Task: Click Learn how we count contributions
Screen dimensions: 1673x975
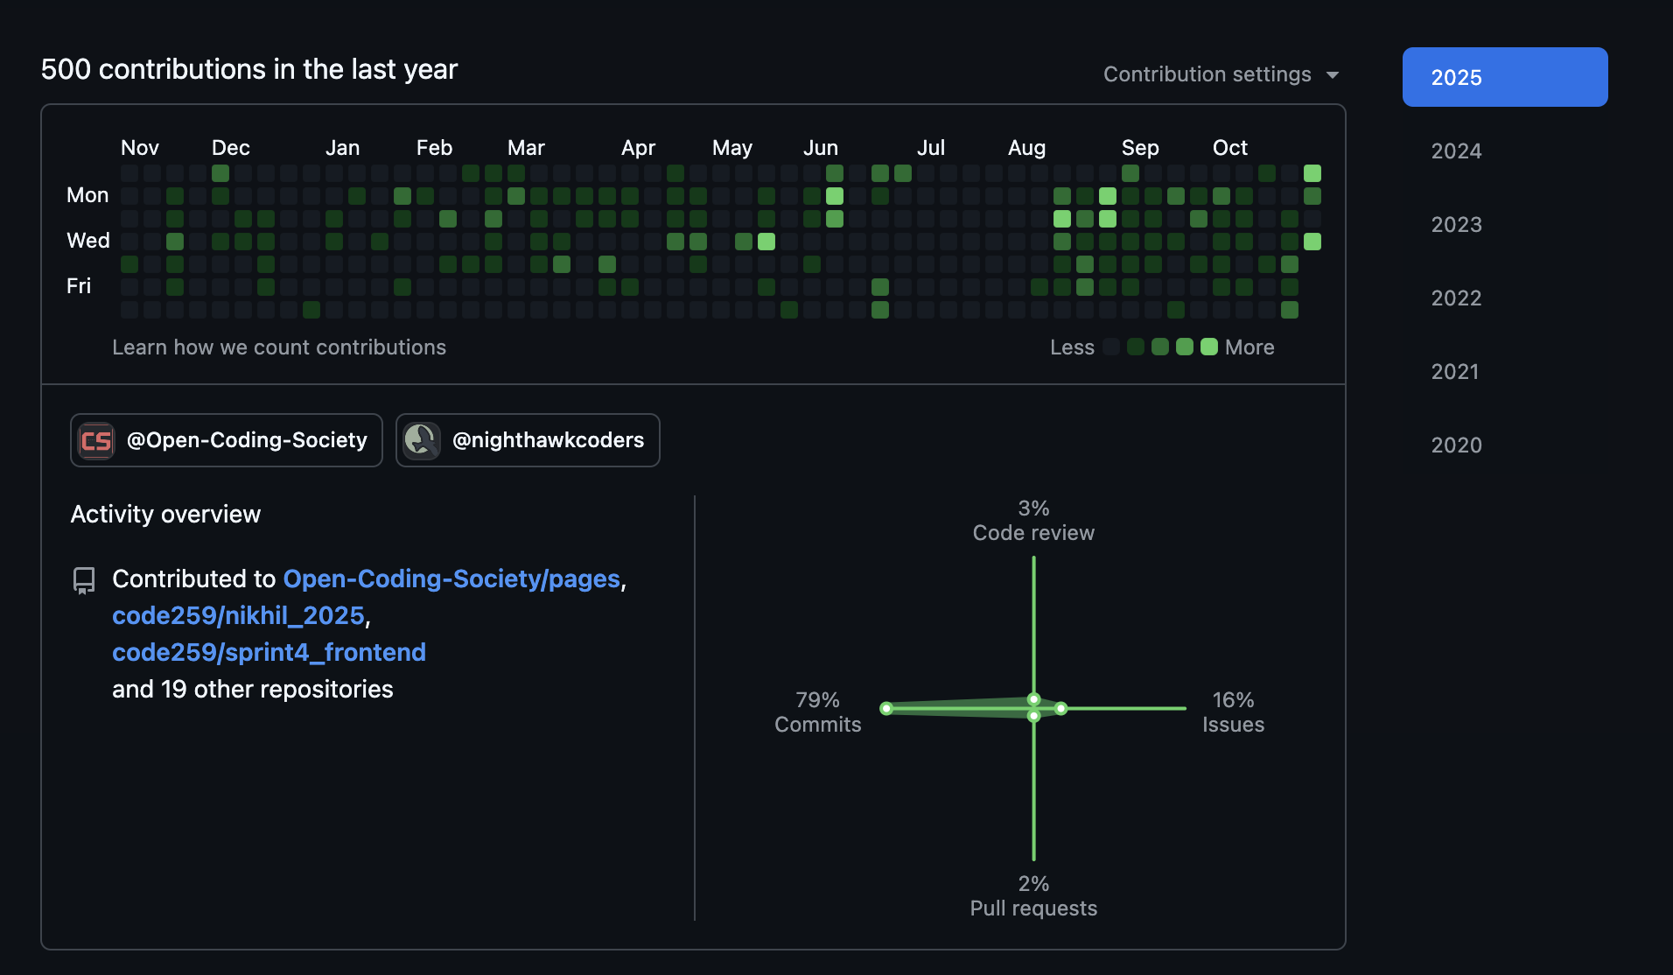Action: click(x=279, y=347)
